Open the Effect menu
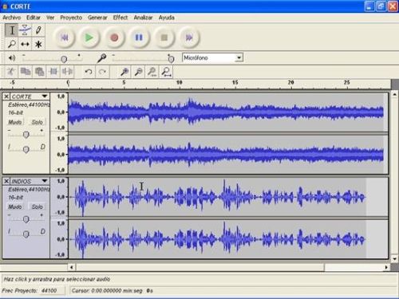 click(120, 18)
